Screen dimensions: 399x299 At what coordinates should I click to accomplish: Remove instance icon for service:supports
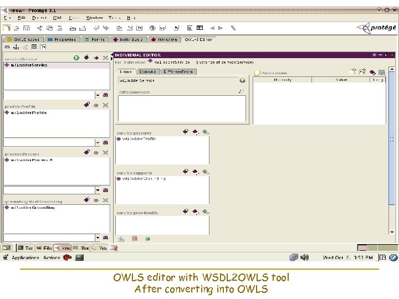(x=206, y=172)
